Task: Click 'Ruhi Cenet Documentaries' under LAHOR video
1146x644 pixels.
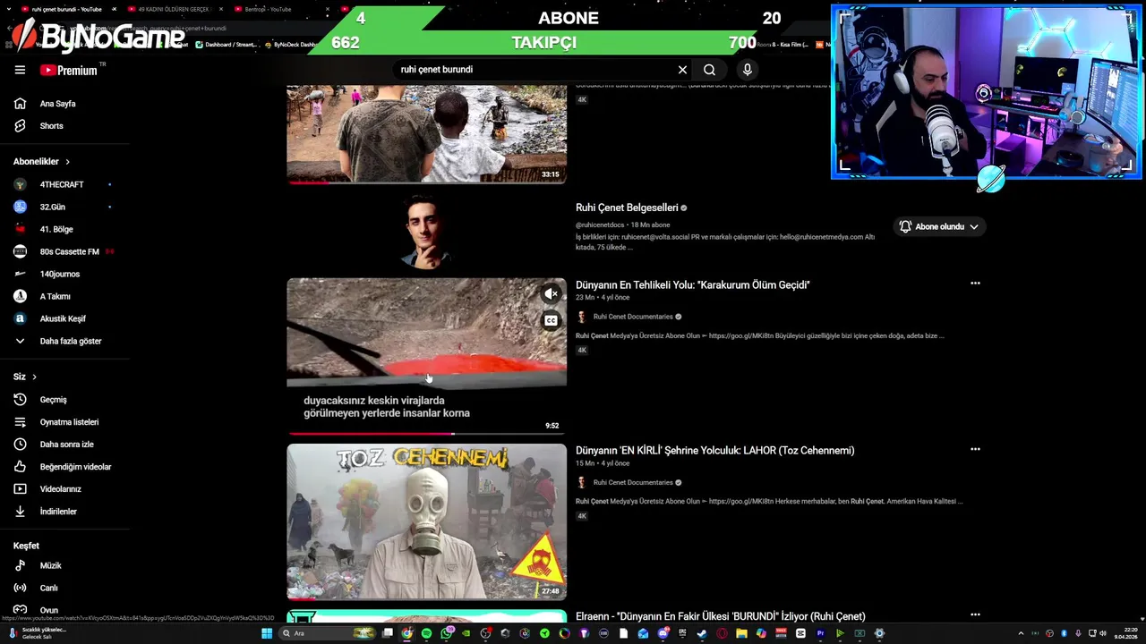Action: coord(633,482)
